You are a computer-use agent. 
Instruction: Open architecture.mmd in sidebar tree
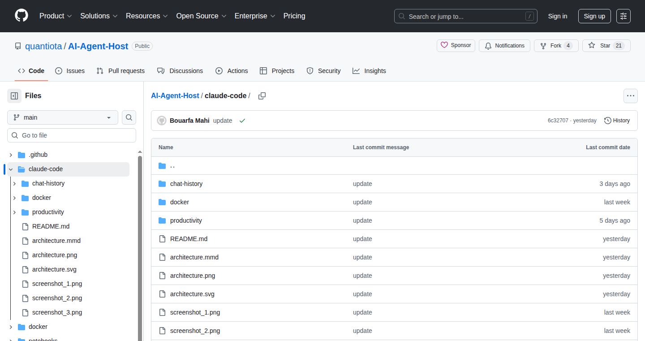(x=56, y=241)
